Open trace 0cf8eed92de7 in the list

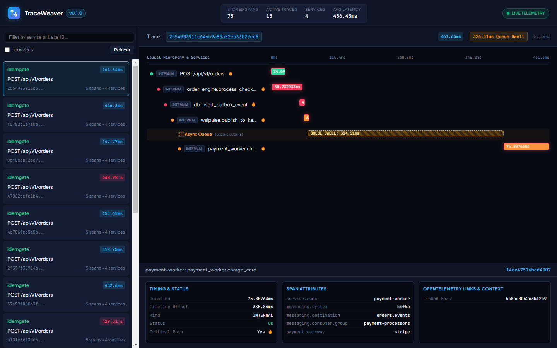click(x=66, y=151)
